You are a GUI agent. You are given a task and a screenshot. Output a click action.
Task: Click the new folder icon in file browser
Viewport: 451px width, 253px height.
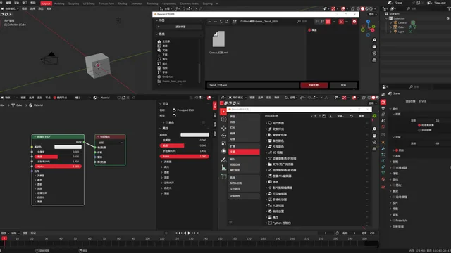coord(235,22)
